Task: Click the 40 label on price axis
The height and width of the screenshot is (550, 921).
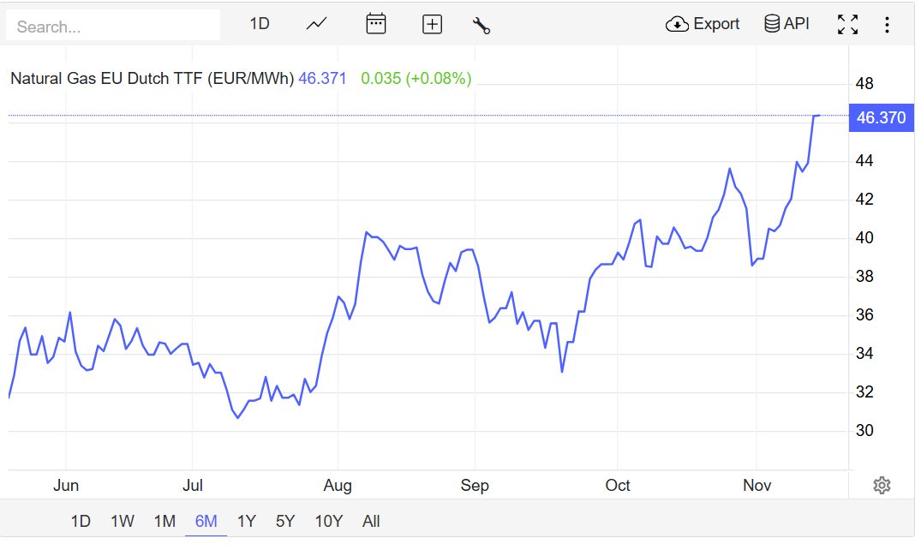Action: tap(864, 237)
